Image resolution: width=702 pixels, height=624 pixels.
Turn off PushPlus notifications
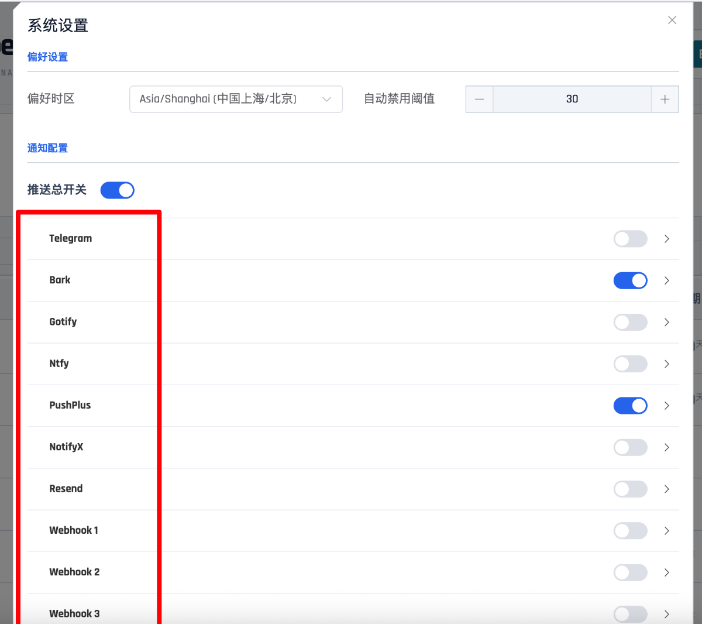[630, 406]
